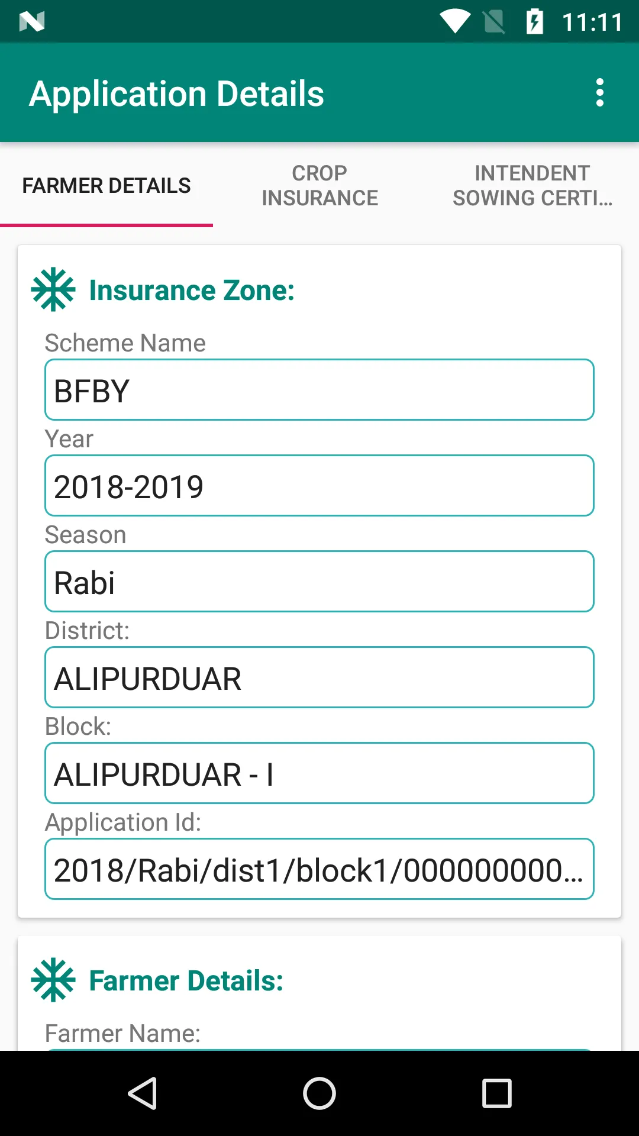639x1136 pixels.
Task: Open the Intendent Sowing Certificate tab
Action: click(532, 186)
